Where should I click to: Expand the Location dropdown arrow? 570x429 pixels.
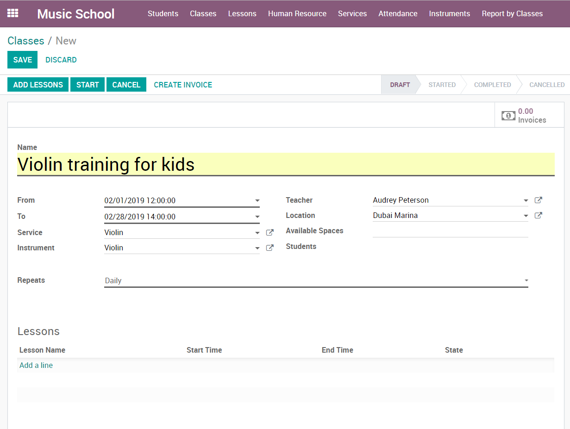click(x=526, y=216)
